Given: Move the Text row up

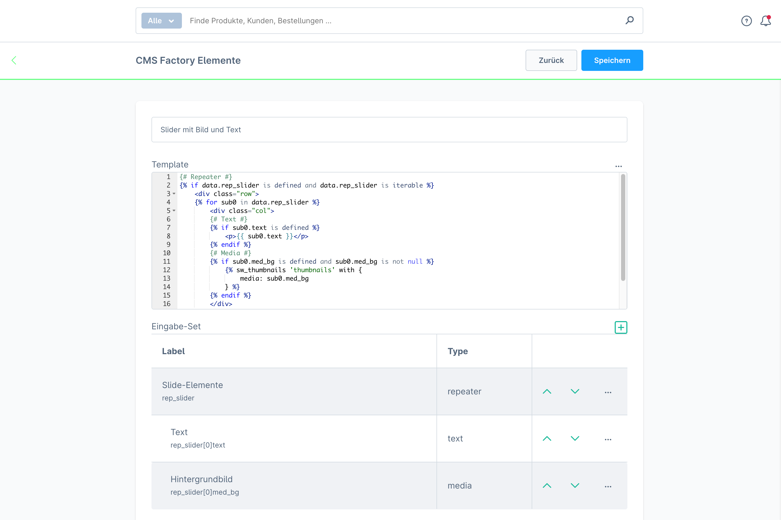Looking at the screenshot, I should point(547,439).
